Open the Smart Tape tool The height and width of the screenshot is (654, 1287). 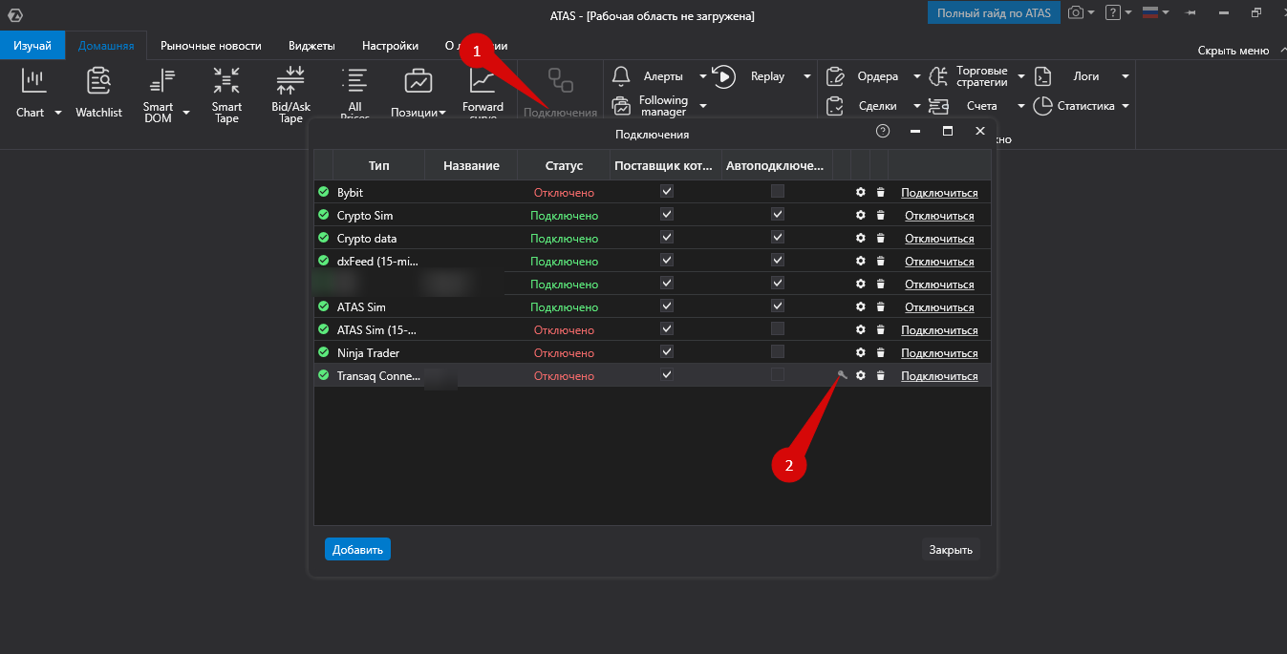226,94
